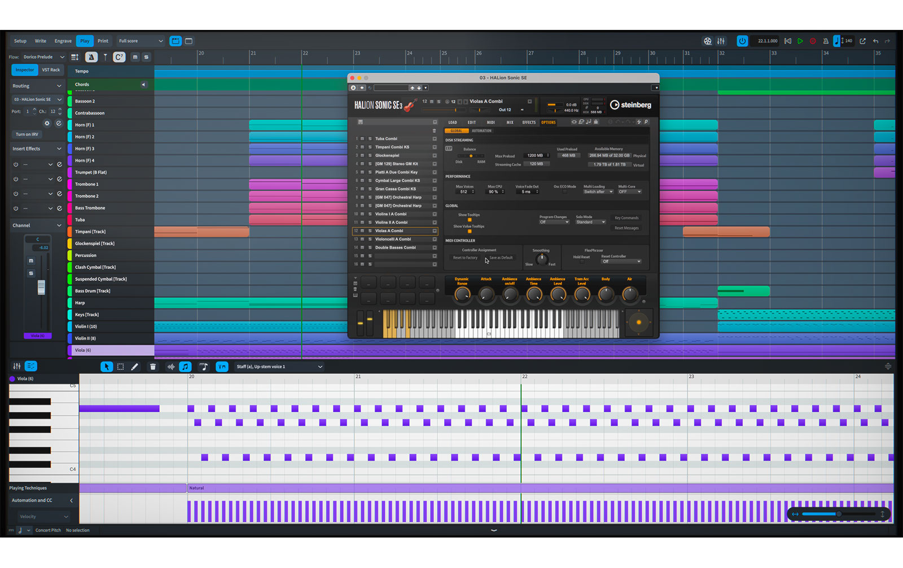Open the Flow dropdown showing Dorico Prelude
The height and width of the screenshot is (568, 903).
click(x=44, y=57)
